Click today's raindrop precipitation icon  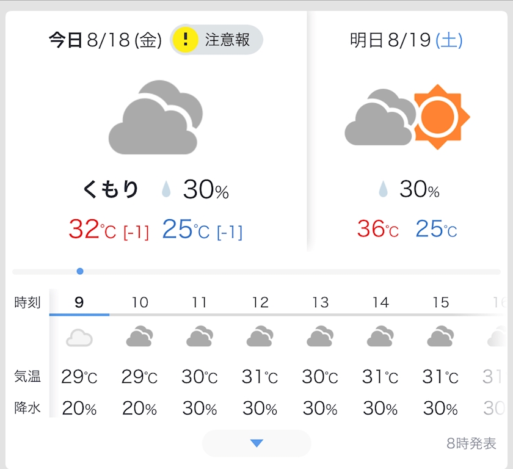point(166,191)
